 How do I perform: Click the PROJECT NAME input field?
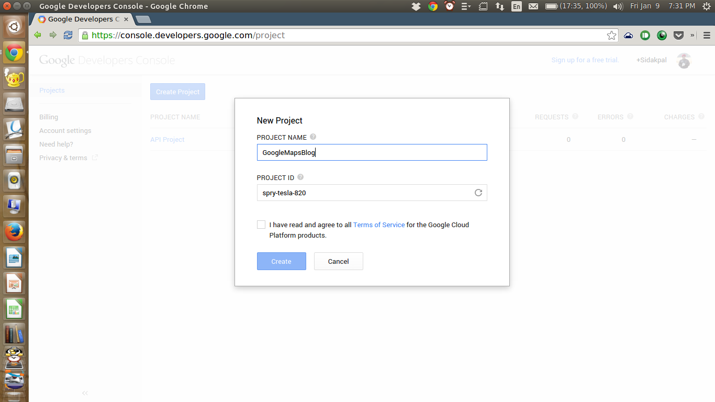click(x=372, y=152)
